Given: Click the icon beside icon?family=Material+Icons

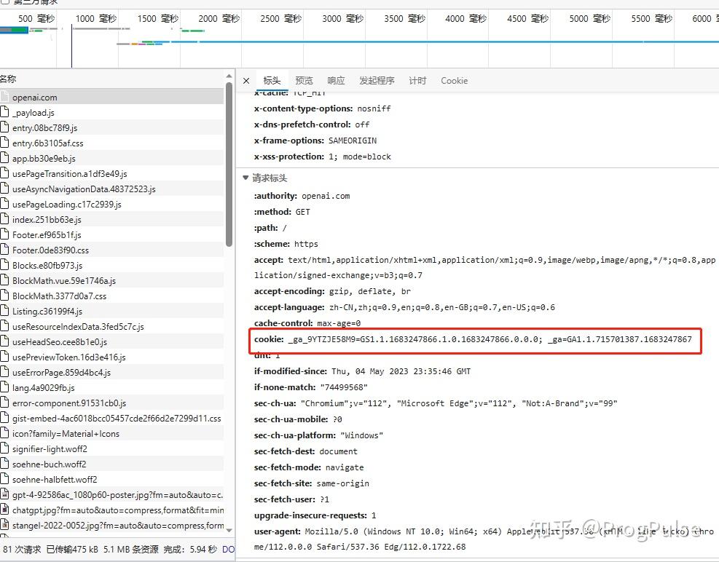Looking at the screenshot, I should coord(7,433).
